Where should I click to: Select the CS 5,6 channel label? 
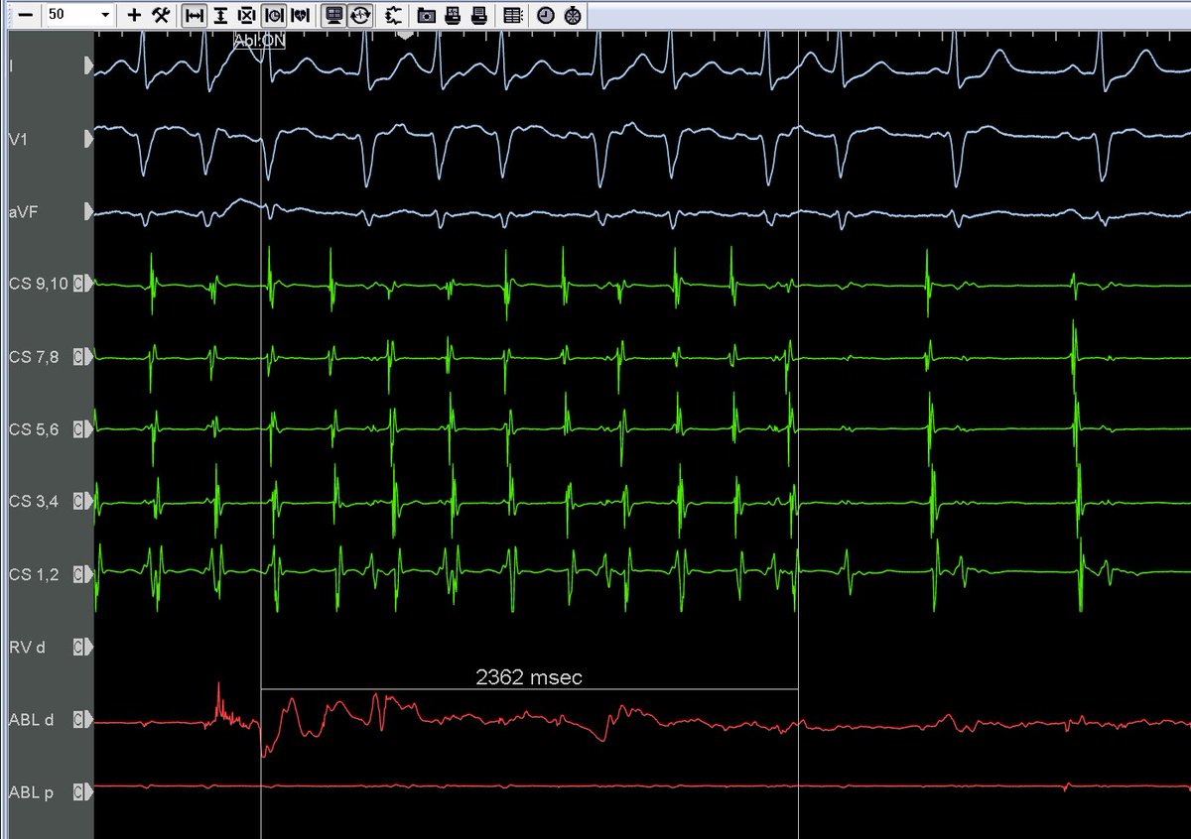tap(33, 429)
